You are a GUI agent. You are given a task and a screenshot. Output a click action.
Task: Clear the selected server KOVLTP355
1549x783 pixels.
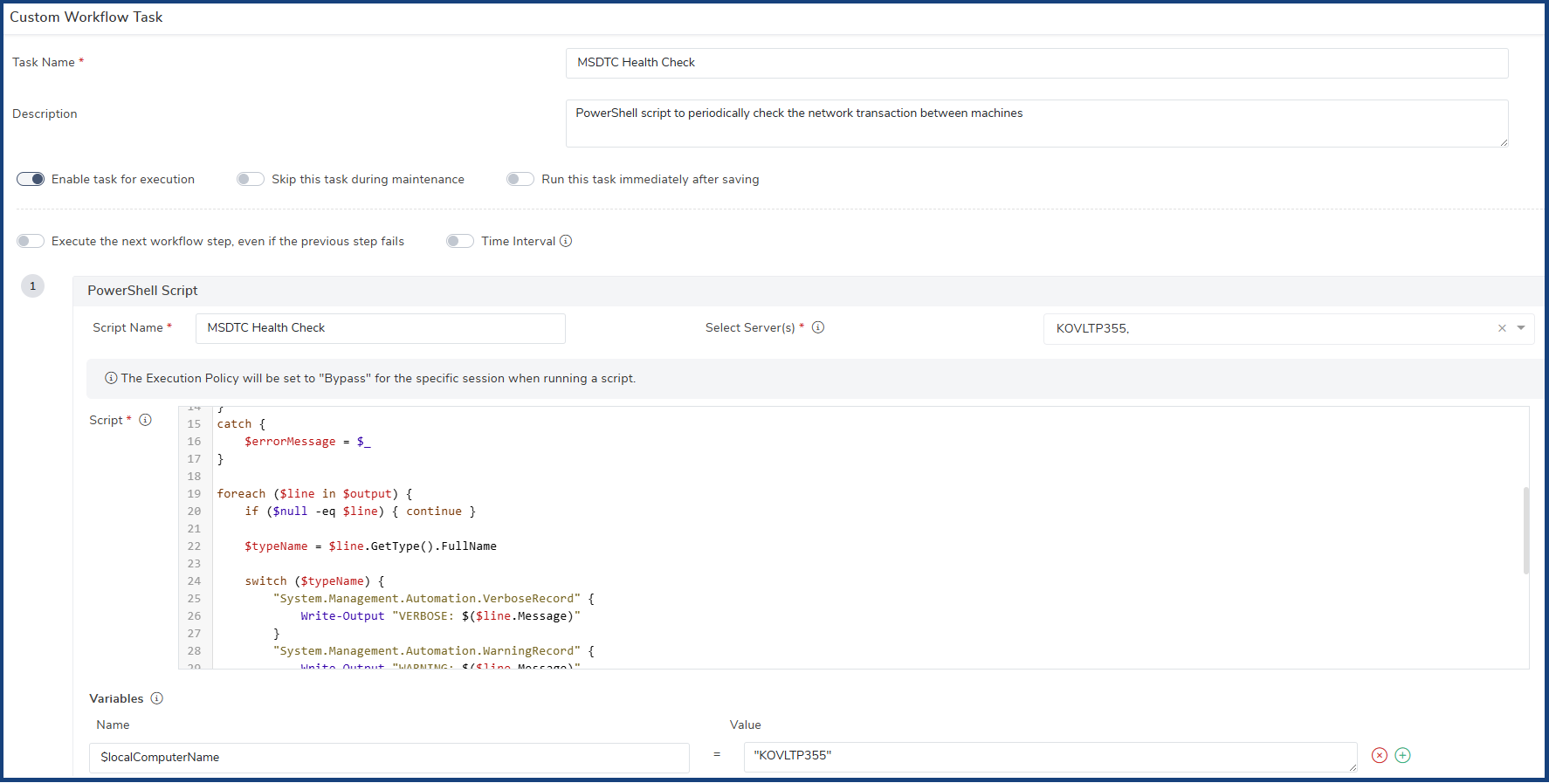[x=1502, y=328]
